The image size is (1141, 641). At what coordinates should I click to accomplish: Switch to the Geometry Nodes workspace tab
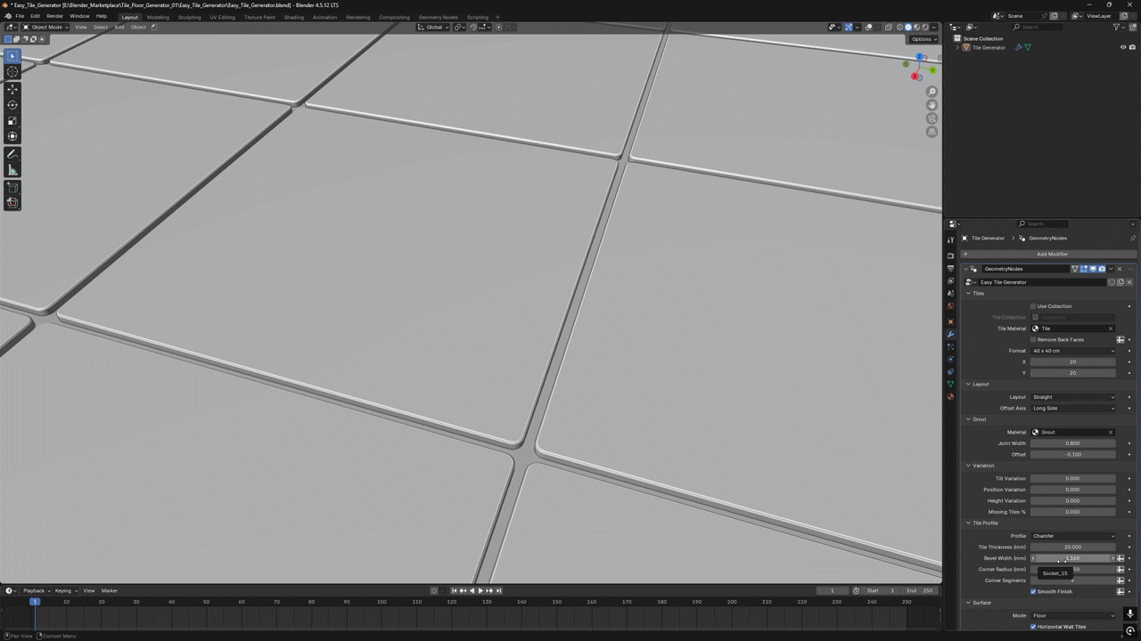(438, 17)
